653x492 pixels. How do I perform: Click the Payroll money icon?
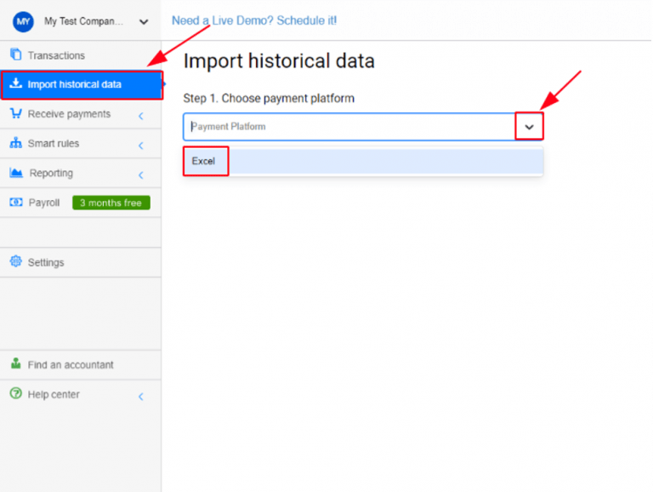coord(15,203)
